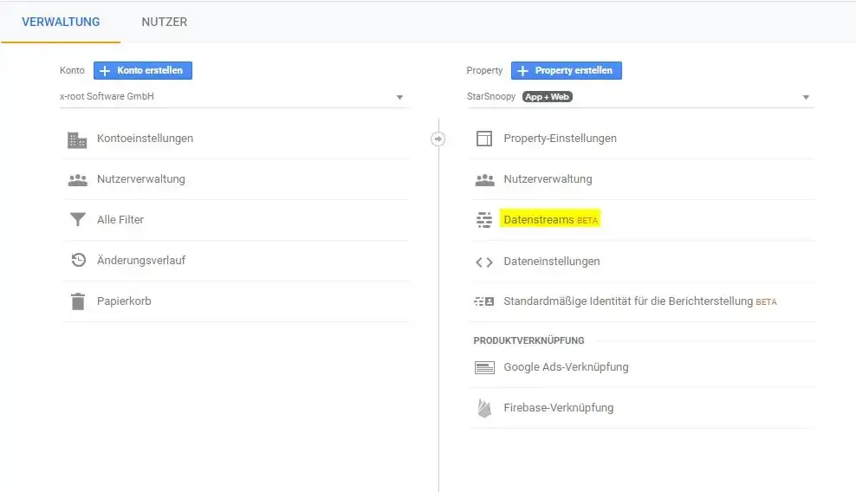Open the StarSnoopy property dropdown
Viewport: 856px width, 492px height.
[640, 97]
